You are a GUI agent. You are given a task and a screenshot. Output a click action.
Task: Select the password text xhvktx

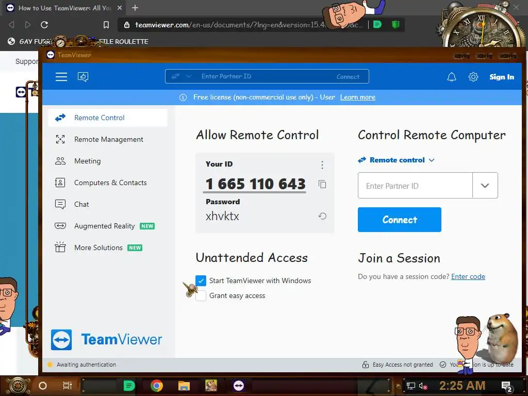(222, 216)
